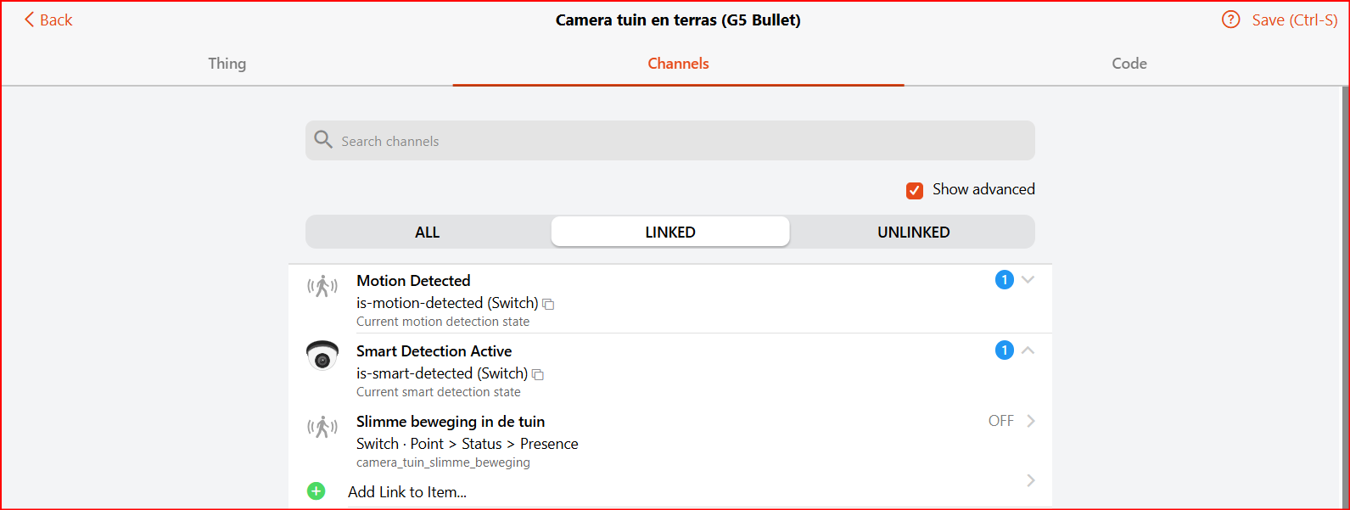
Task: Click the search magnifier icon
Action: click(323, 139)
